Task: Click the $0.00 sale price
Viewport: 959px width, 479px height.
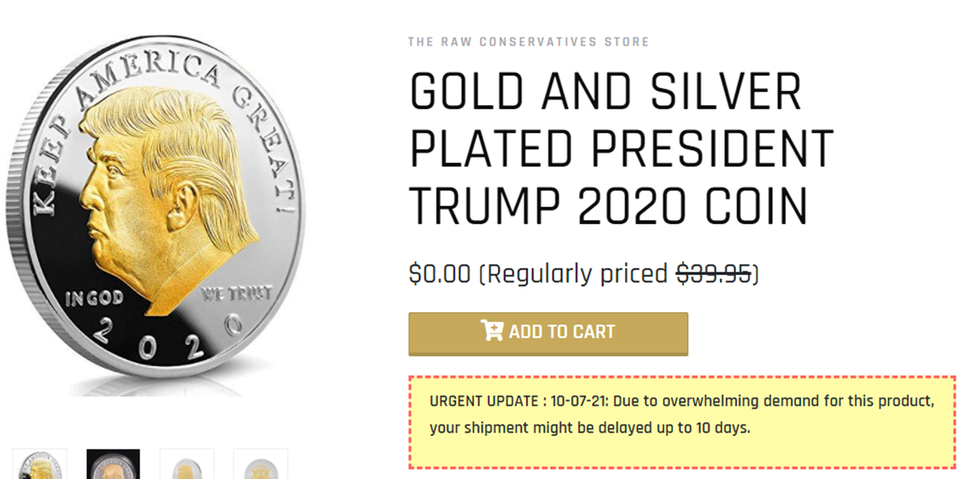Action: coord(440,274)
